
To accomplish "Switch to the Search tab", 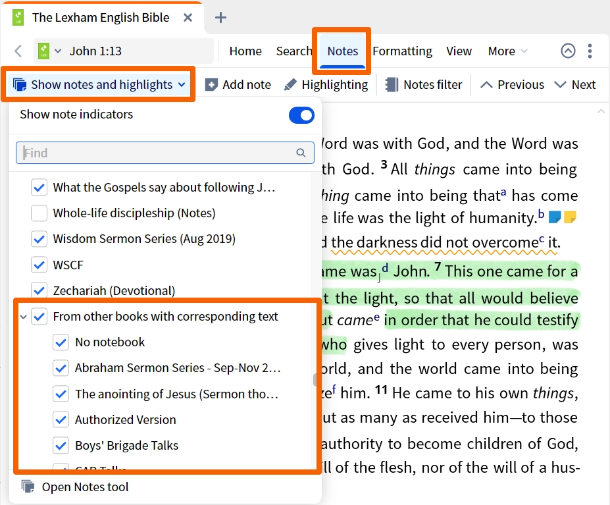I will [x=293, y=51].
